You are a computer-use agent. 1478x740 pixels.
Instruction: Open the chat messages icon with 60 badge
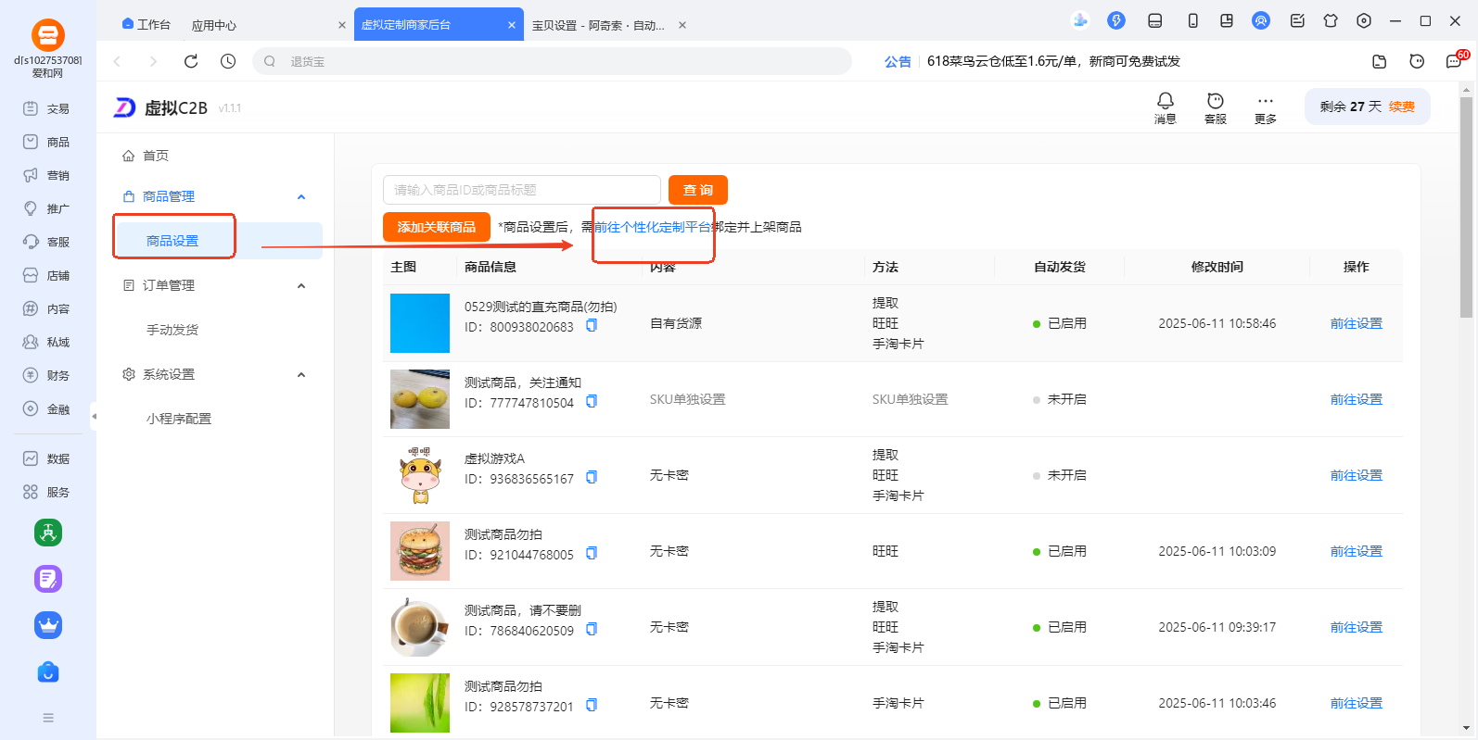point(1454,61)
